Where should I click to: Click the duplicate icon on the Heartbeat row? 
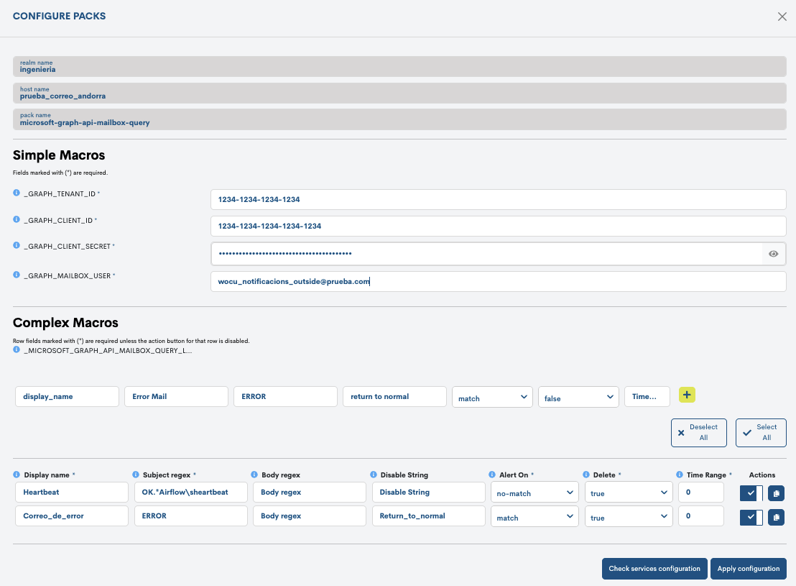pyautogui.click(x=776, y=493)
